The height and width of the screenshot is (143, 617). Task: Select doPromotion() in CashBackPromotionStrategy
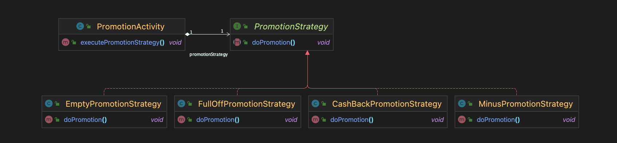click(x=352, y=120)
